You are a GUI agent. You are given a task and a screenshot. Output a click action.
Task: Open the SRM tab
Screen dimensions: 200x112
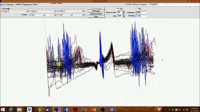coord(35,5)
